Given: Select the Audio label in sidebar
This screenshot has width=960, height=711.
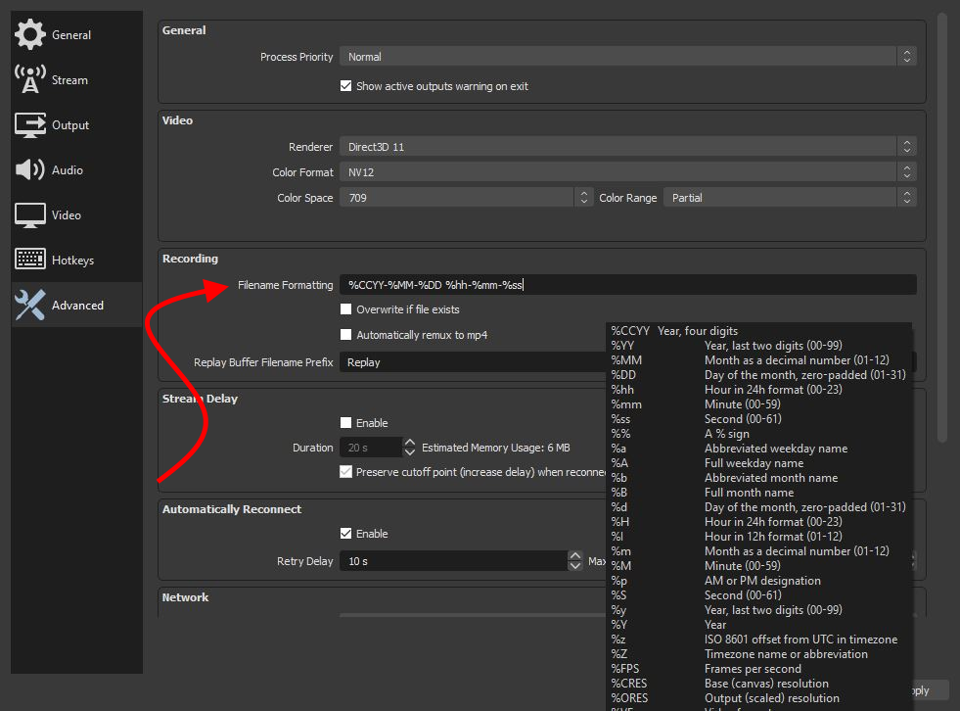Looking at the screenshot, I should [x=68, y=170].
